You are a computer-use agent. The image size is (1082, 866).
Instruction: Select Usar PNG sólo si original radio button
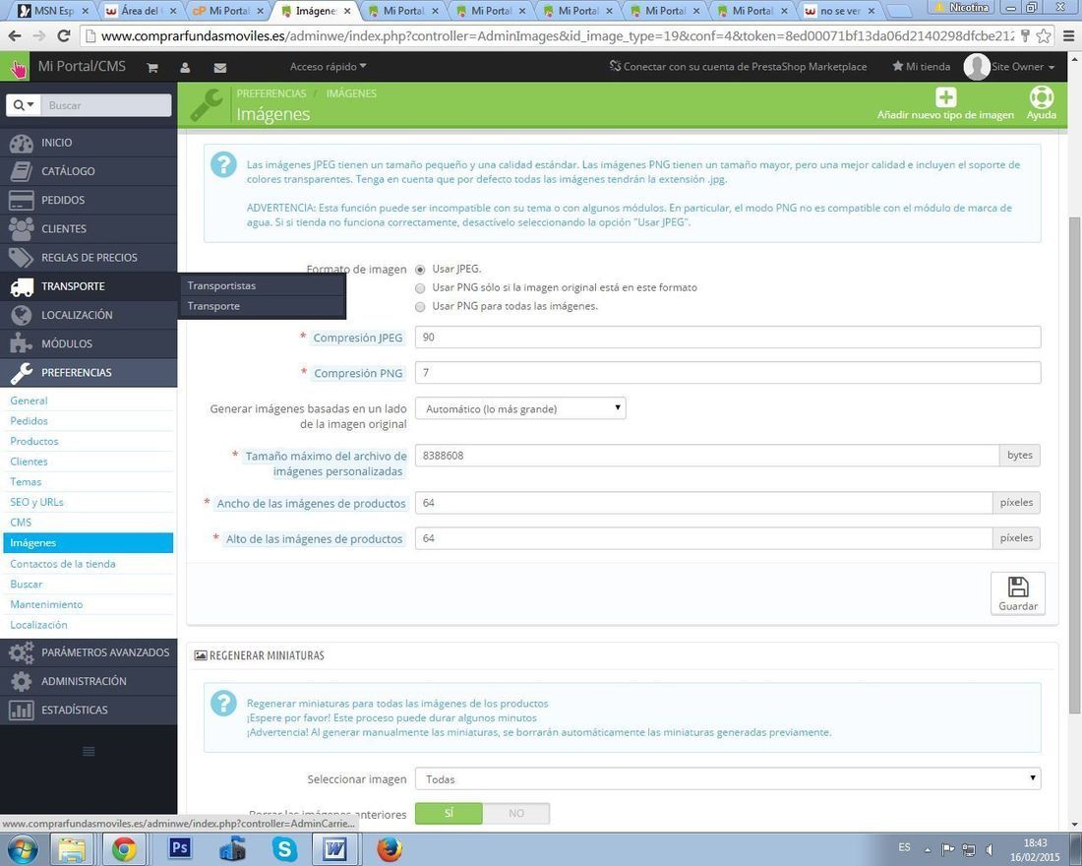click(x=420, y=288)
